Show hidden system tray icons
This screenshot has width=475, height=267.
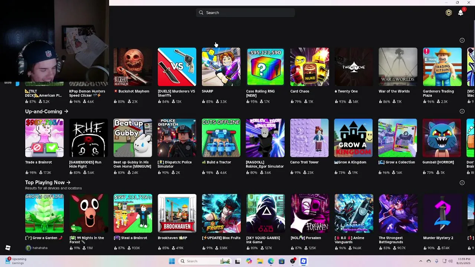pos(420,261)
